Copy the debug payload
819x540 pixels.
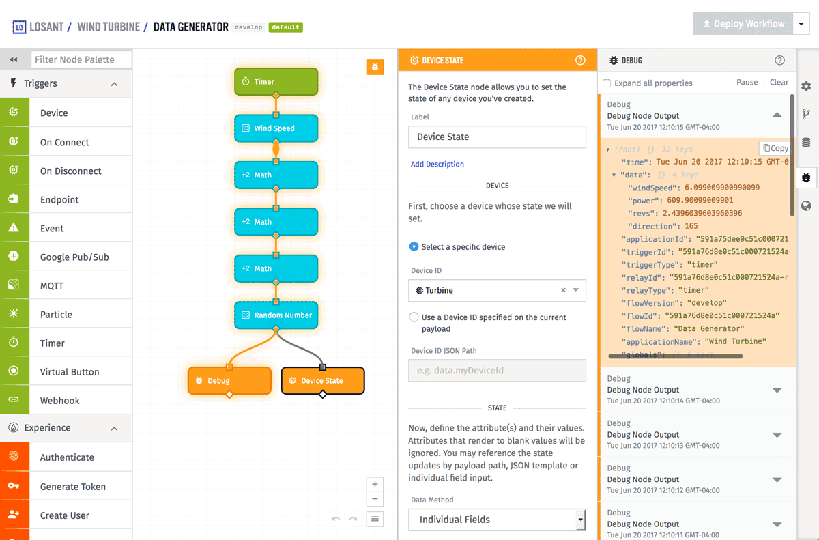click(775, 148)
